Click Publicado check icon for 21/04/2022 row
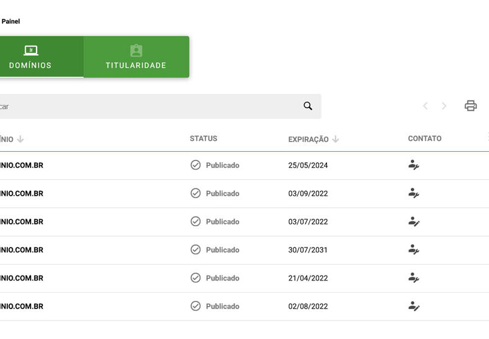Viewport: 489px width, 339px height. coord(196,278)
